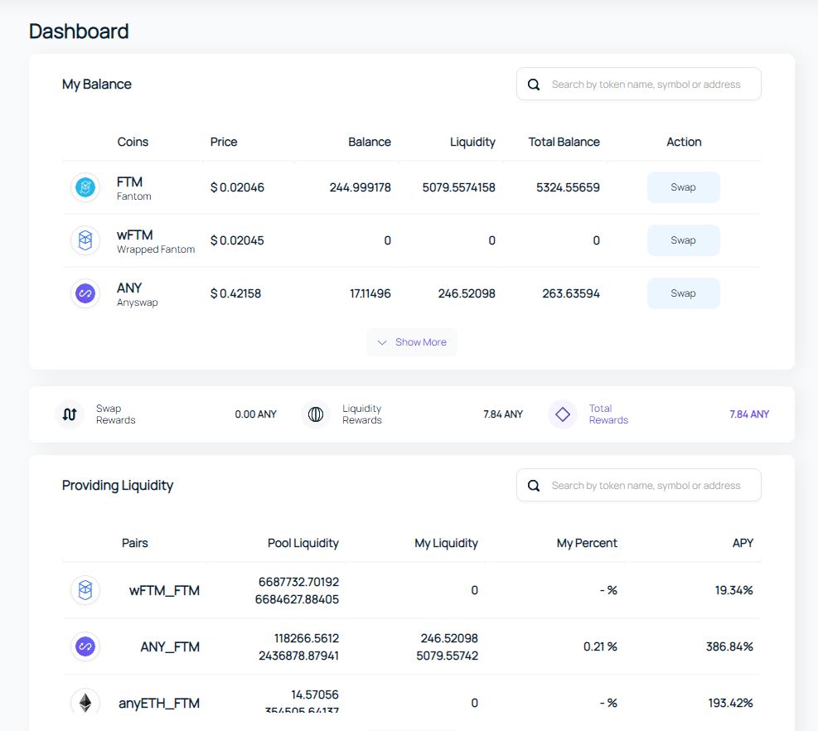Select the ANY price $0.42158
Viewport: 818px width, 731px height.
(236, 293)
